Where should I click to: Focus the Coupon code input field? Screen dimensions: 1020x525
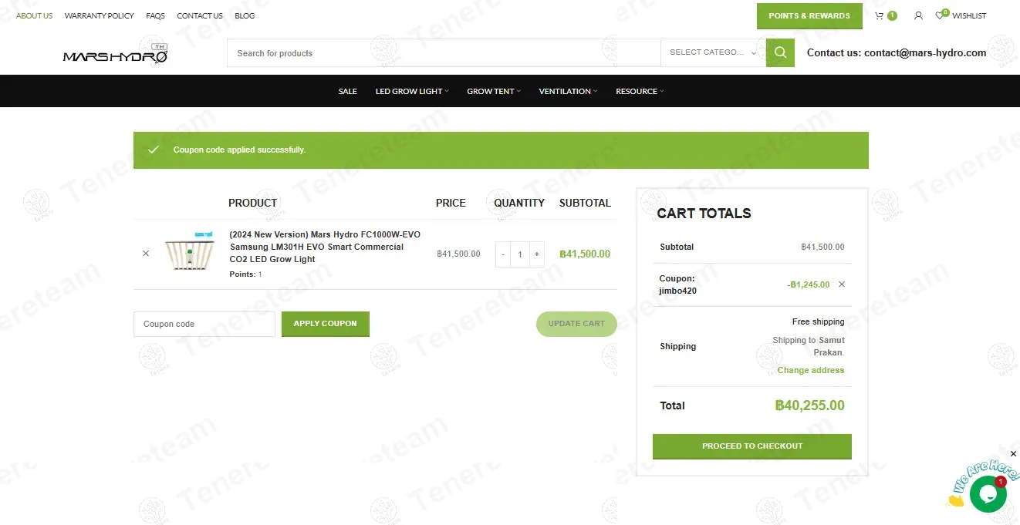click(204, 325)
